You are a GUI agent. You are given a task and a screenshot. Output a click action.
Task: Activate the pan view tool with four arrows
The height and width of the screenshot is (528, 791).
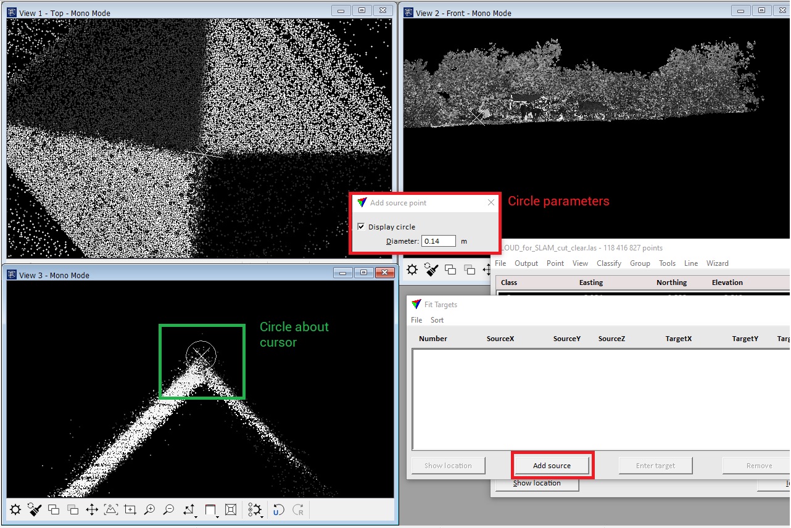click(92, 509)
